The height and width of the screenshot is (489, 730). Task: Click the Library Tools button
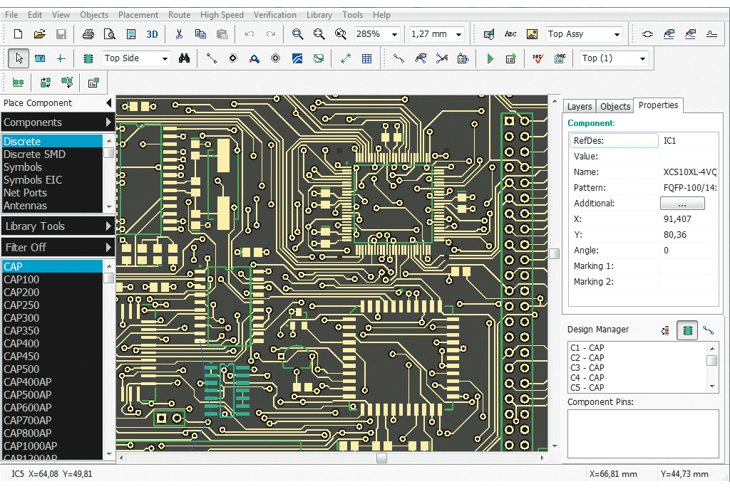[58, 226]
